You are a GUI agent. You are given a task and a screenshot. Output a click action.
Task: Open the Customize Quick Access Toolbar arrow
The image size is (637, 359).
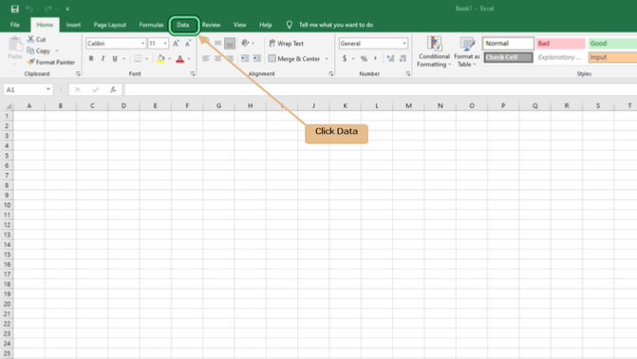tap(67, 9)
